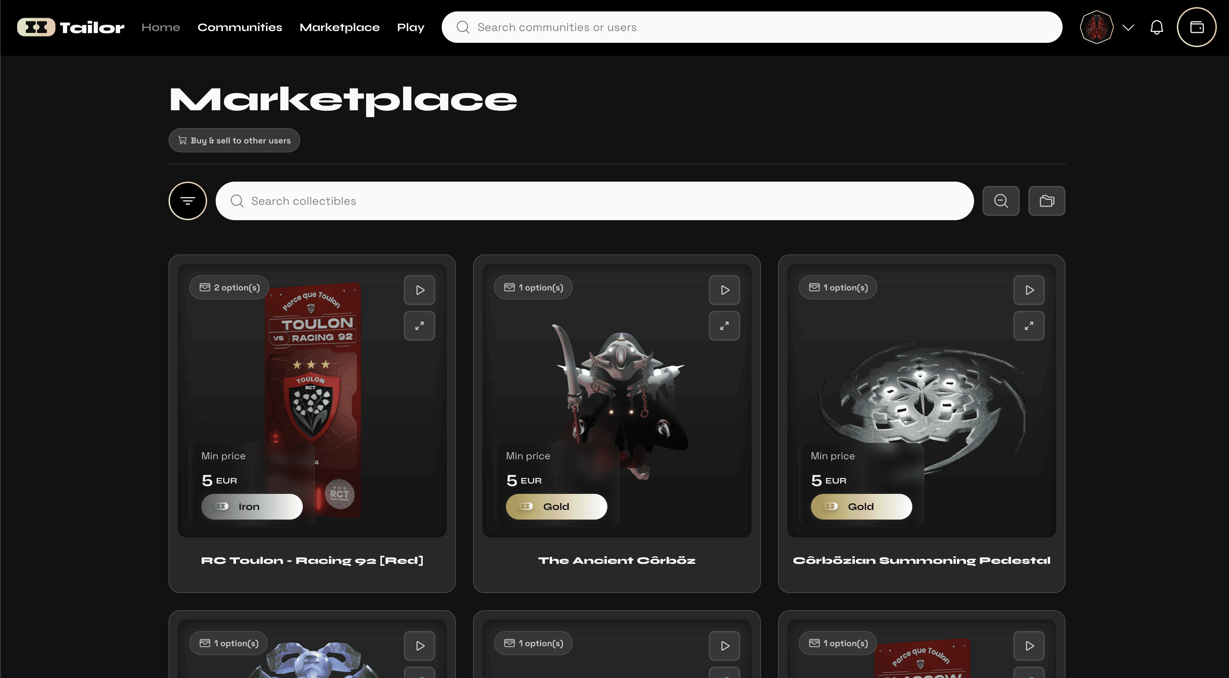Expand RC Toulon card to fullscreen
This screenshot has height=678, width=1229.
(x=420, y=326)
